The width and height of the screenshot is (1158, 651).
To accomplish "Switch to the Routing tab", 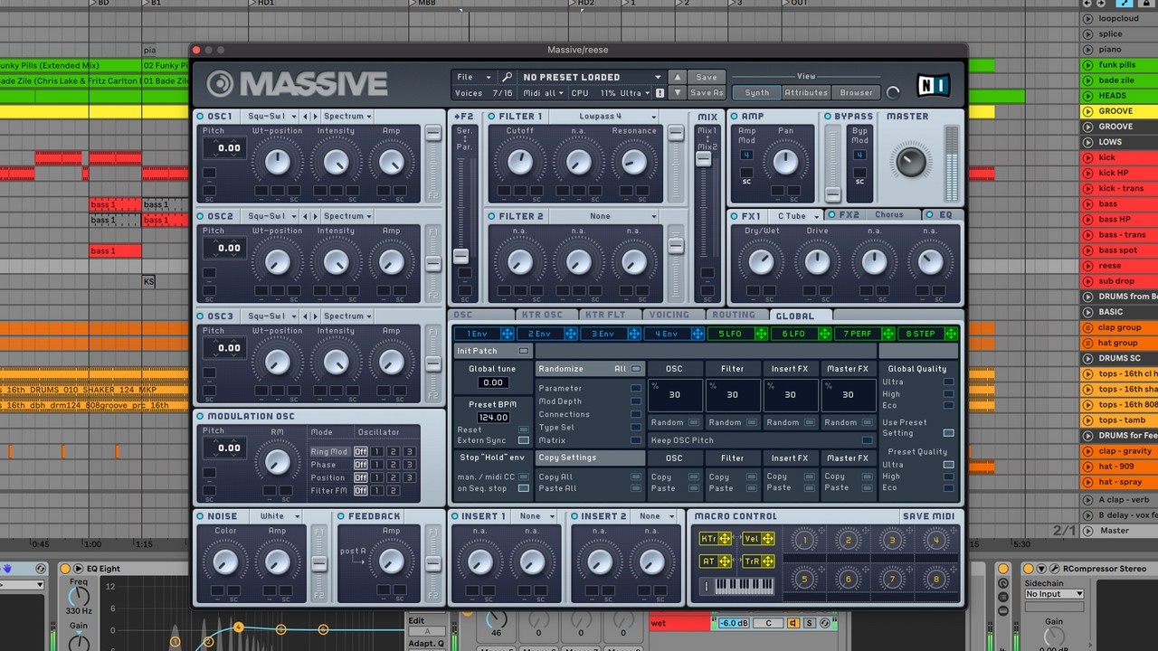I will click(x=733, y=316).
